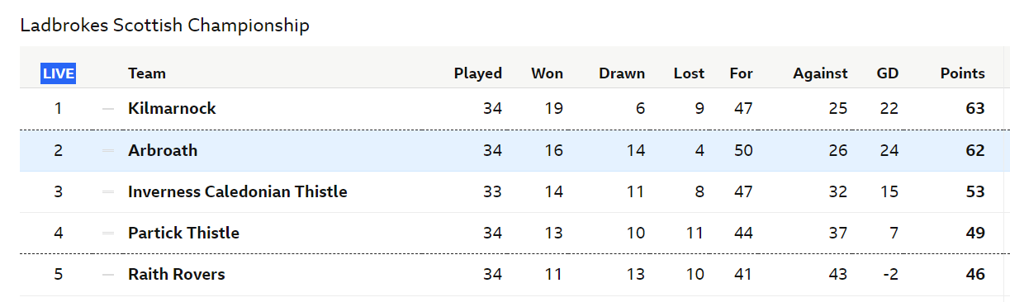Open Inverness Caledonian Thistle team page

tap(238, 191)
